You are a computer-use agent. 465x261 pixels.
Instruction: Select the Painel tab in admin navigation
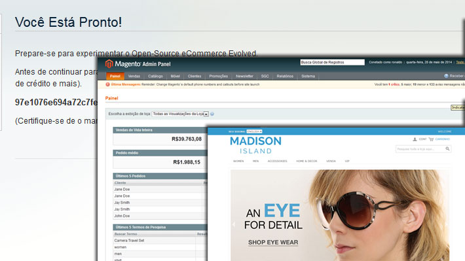tap(115, 76)
